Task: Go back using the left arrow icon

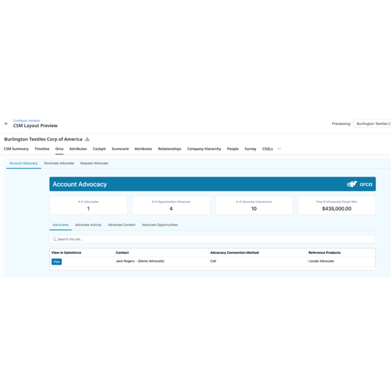Action: pyautogui.click(x=7, y=123)
